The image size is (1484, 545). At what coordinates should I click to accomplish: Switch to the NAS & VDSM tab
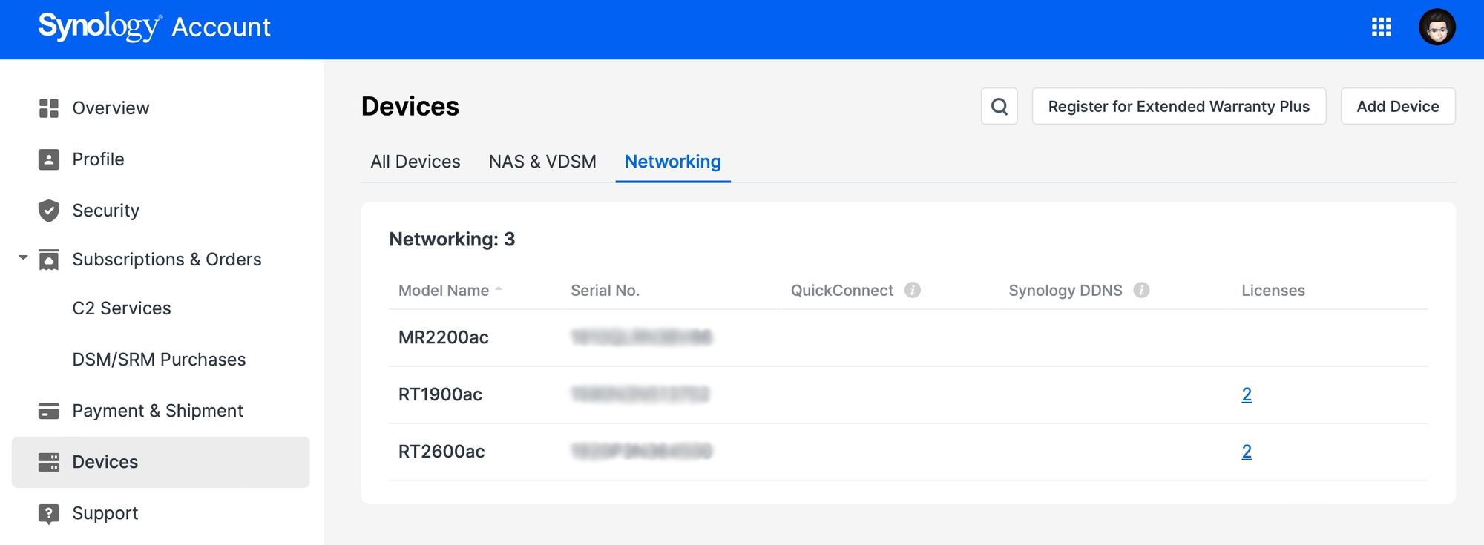(x=542, y=162)
